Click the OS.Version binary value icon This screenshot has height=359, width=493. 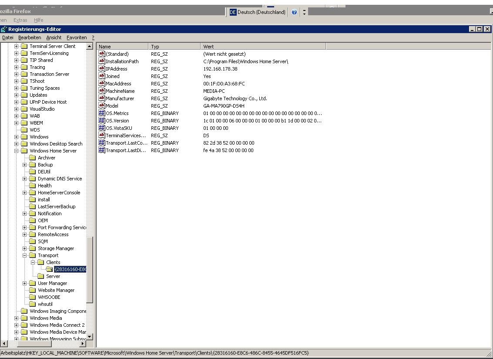tap(101, 120)
